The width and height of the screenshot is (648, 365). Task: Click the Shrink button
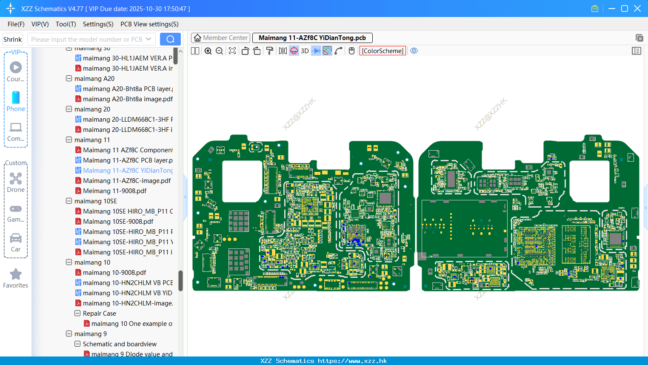tap(13, 39)
